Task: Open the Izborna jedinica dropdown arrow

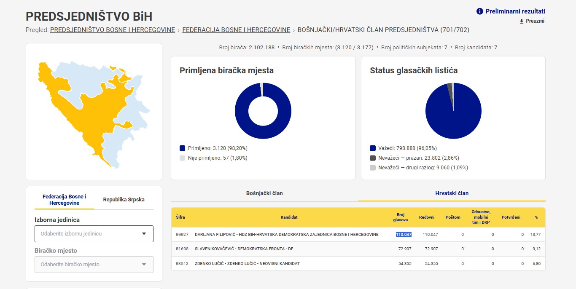Action: pos(144,233)
